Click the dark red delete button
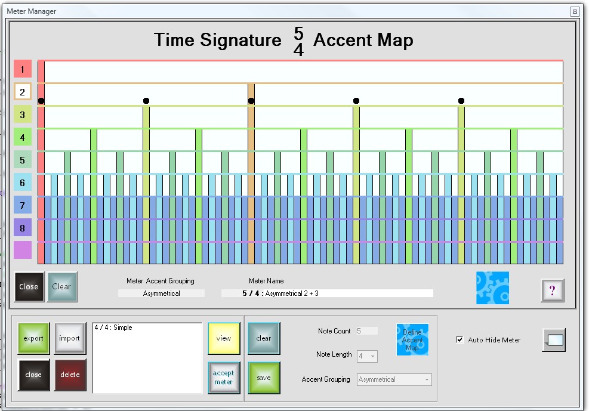 (69, 375)
